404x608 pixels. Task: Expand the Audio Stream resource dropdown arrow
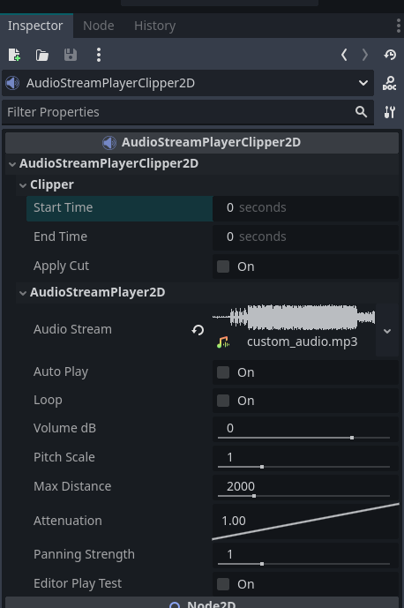pos(387,331)
